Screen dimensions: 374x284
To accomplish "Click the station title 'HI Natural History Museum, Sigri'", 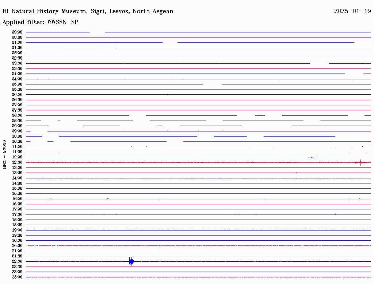I will (54, 11).
